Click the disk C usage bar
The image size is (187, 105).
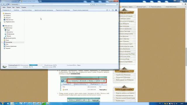tap(36, 65)
